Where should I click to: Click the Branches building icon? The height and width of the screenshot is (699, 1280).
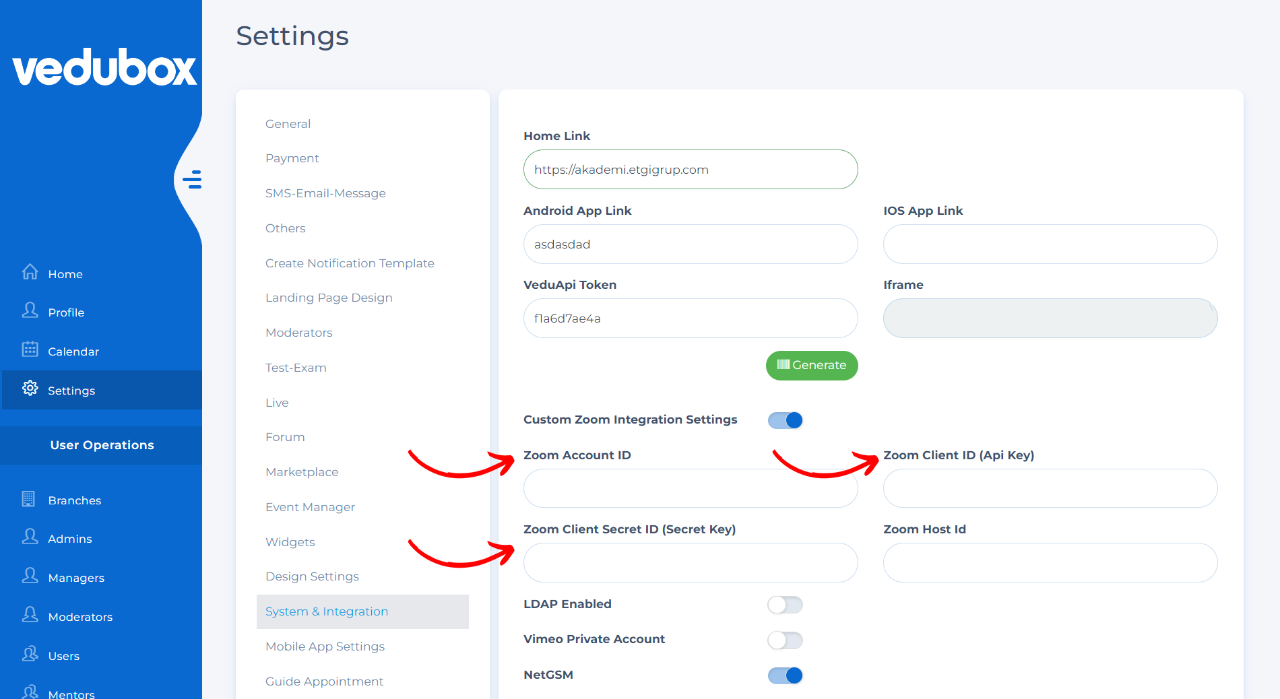(29, 499)
